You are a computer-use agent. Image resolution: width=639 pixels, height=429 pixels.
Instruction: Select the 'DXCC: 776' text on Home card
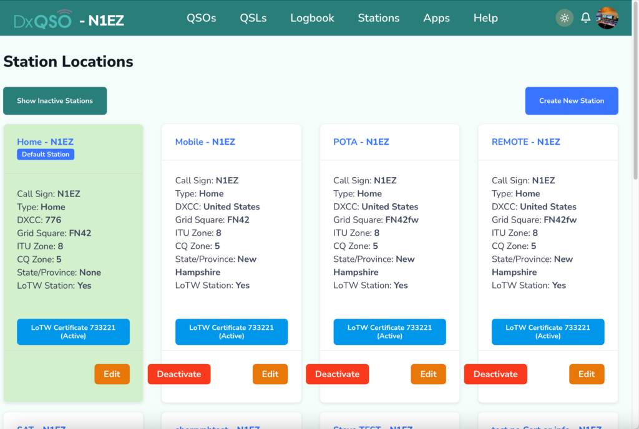[x=39, y=220]
